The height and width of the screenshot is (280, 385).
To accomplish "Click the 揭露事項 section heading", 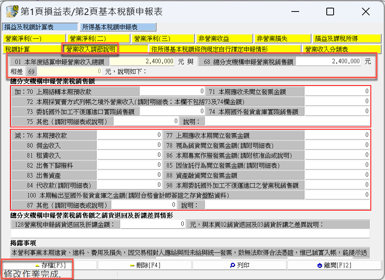I will click(23, 243).
